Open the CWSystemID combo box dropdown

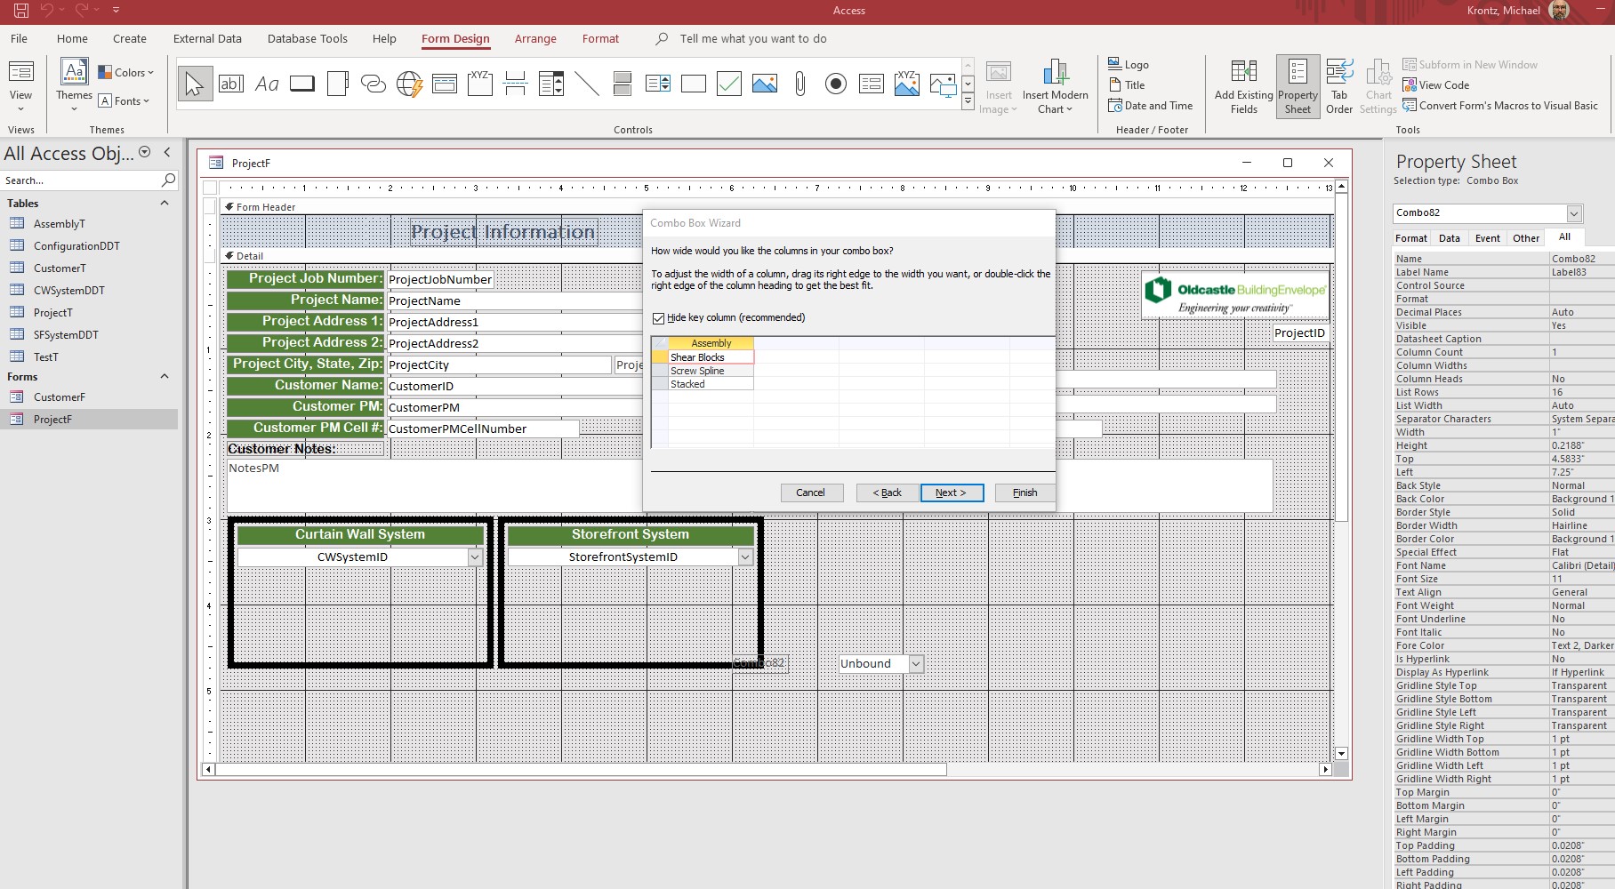point(475,557)
